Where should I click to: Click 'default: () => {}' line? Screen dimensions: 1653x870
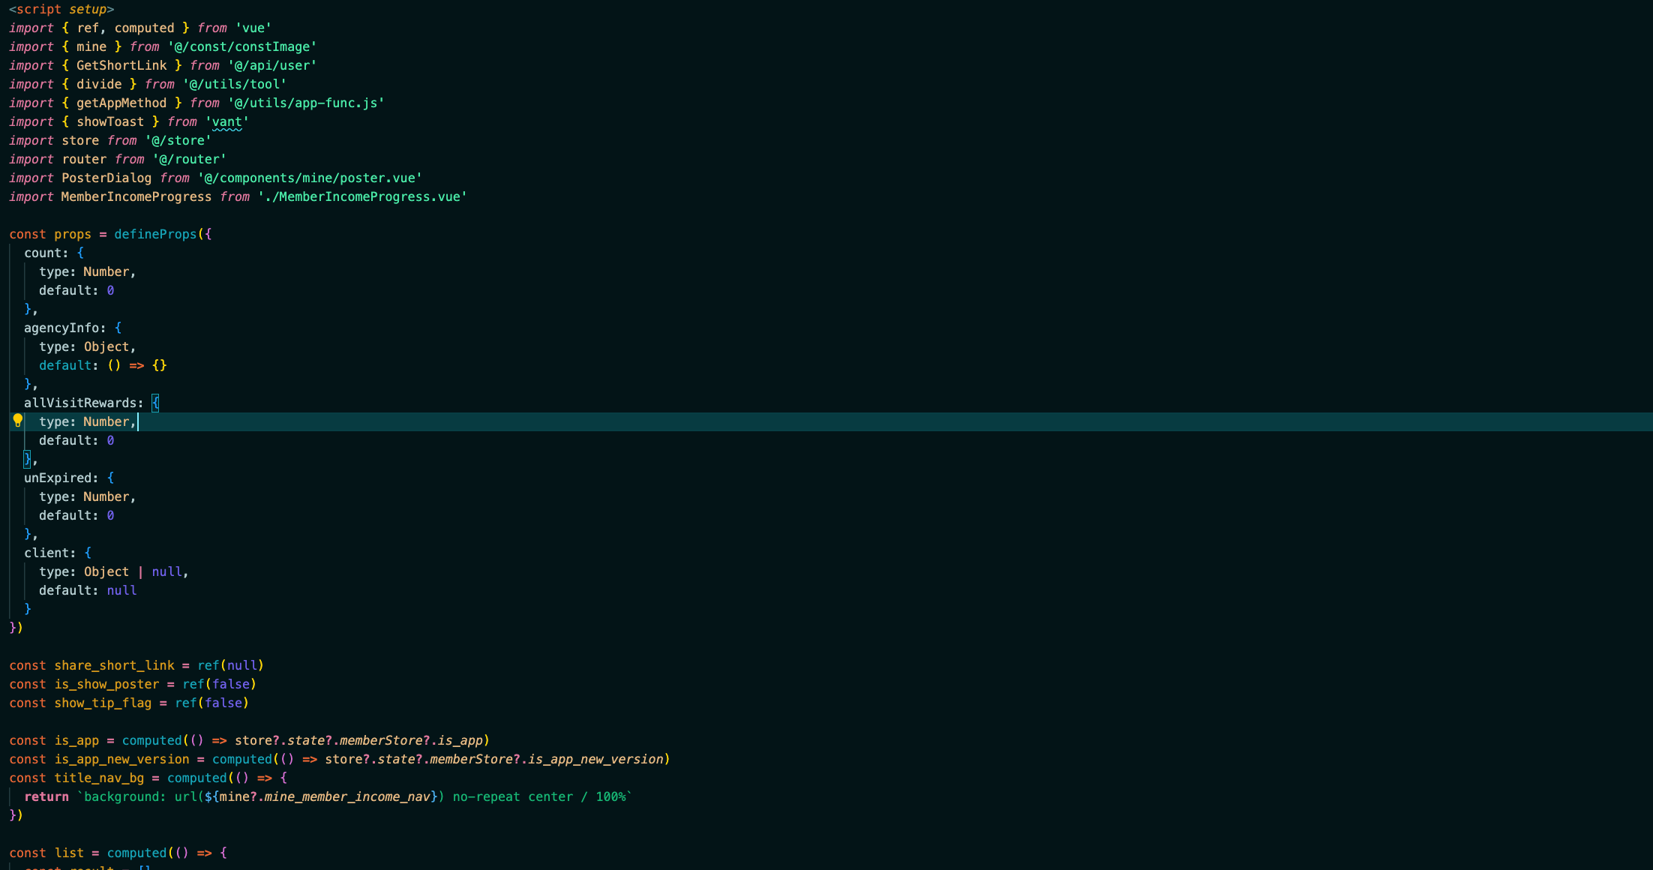tap(103, 365)
